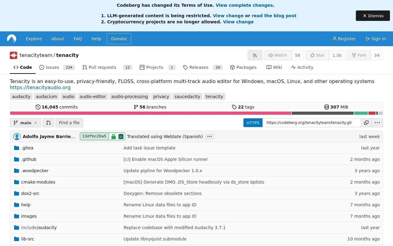Switch to the Pull requests tab
Viewport: 393px width, 246px height.
tap(107, 67)
